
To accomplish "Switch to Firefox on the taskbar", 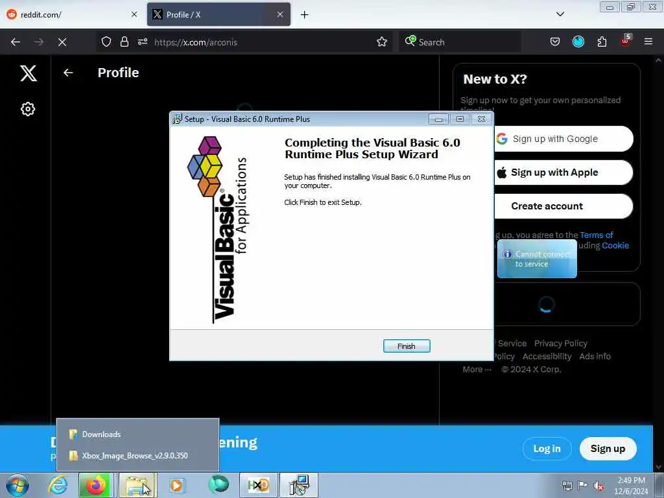I will tap(96, 485).
